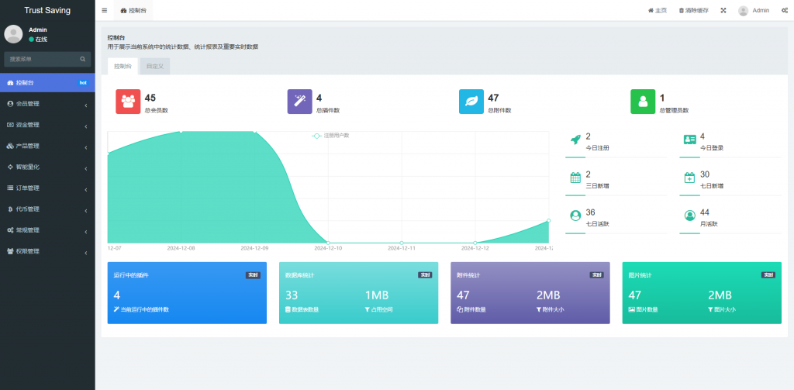The width and height of the screenshot is (794, 390).
Task: Click the red total members icon
Action: point(128,102)
